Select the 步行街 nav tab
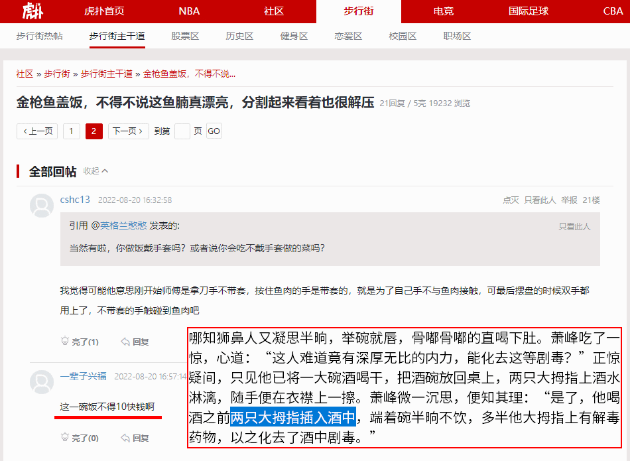 (x=358, y=11)
